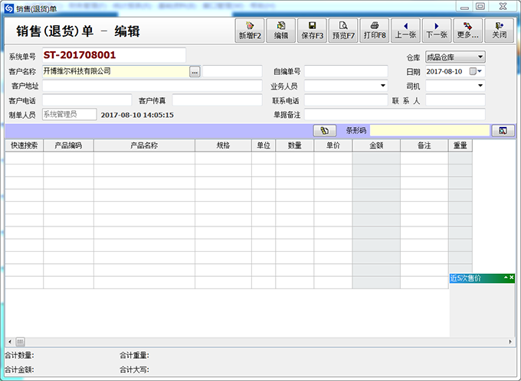521x381 pixels.
Task: Click the icon button left of 条形码
Action: 325,131
